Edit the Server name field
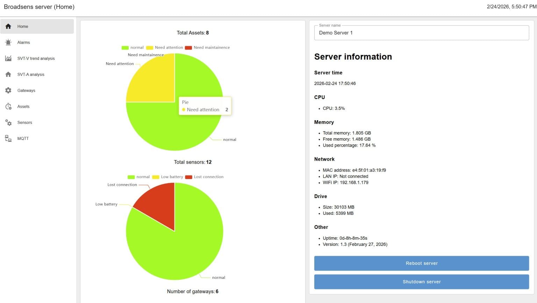The height and width of the screenshot is (303, 537). [x=421, y=33]
